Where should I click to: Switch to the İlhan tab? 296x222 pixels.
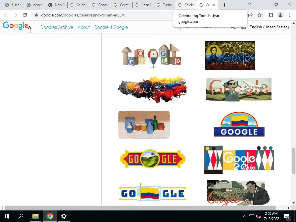tap(143, 5)
